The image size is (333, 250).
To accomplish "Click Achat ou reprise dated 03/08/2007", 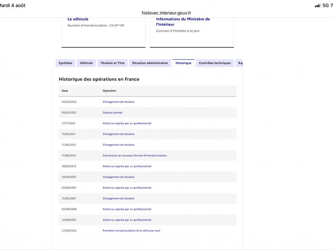I will [x=127, y=188].
